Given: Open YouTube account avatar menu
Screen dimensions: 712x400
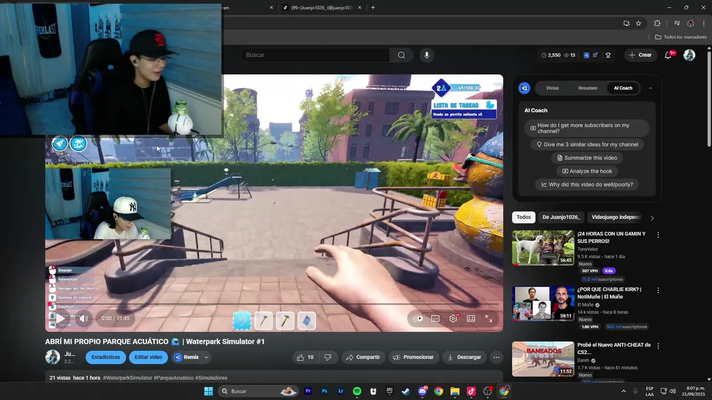Looking at the screenshot, I should (x=689, y=55).
